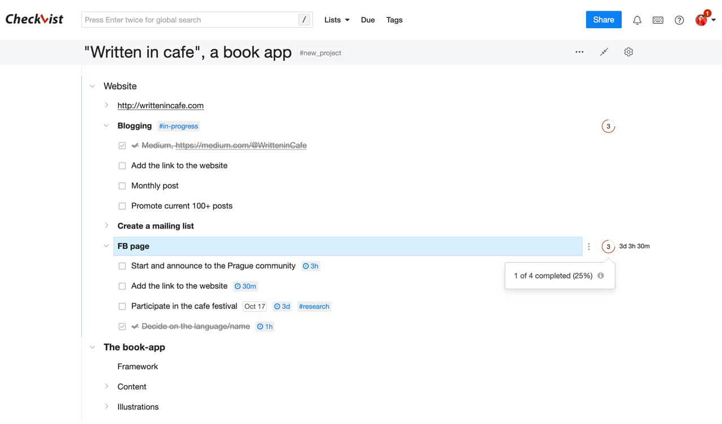Click the help question mark icon
The height and width of the screenshot is (424, 722).
click(x=679, y=20)
